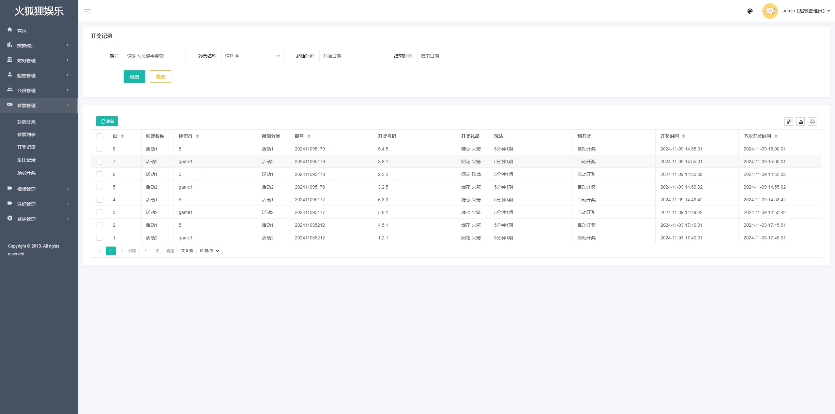Viewport: 835px width, 414px height.
Task: Click the table print icon
Action: click(x=812, y=122)
